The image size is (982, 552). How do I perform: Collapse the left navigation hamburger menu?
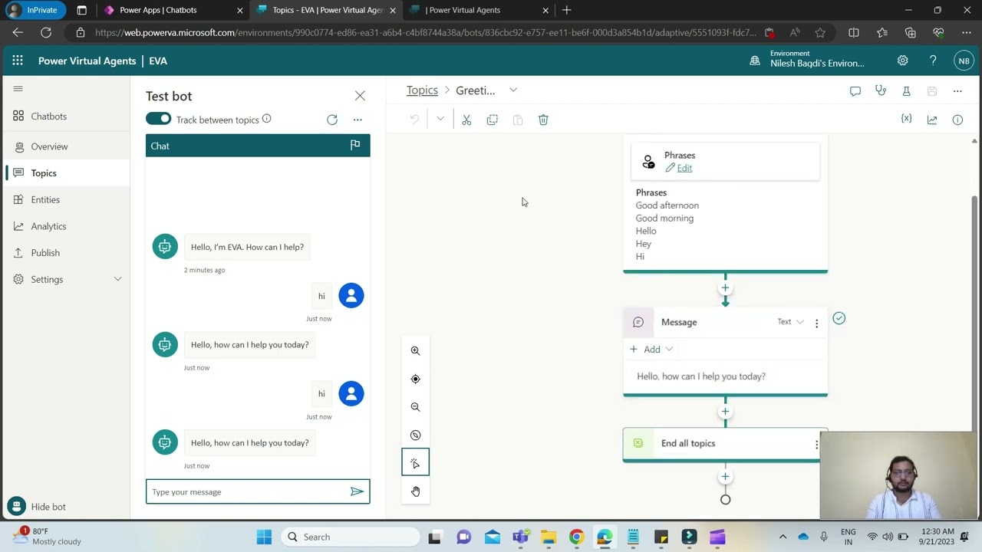18,89
